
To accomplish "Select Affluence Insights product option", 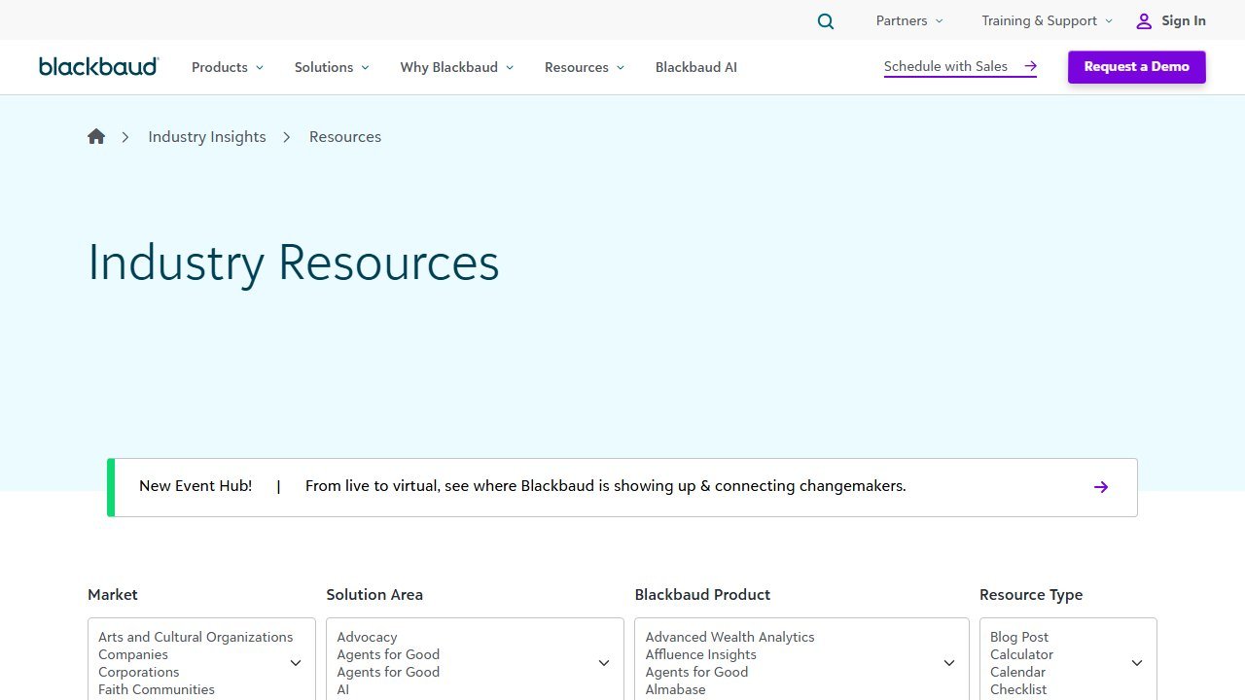I will point(700,654).
